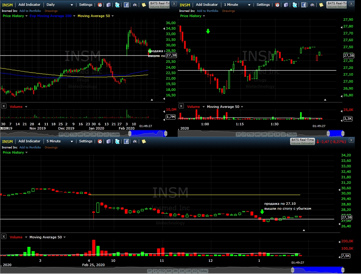The image size is (361, 274).
Task: Share Daily chart via Facebook icon
Action: point(126,5)
